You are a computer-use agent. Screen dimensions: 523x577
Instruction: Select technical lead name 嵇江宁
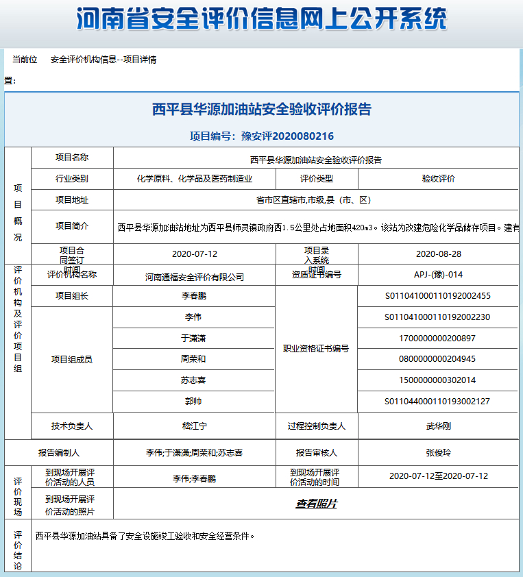click(195, 426)
